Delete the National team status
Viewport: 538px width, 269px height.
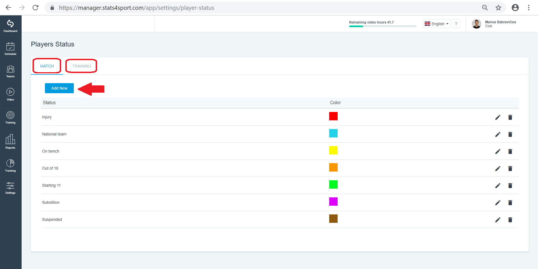coord(510,134)
